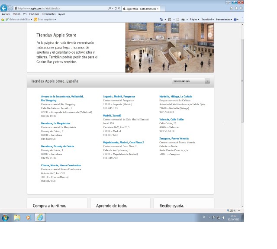Open dropdown arrow next to printer icon
This screenshot has height=249, width=277.
pos(187,19)
